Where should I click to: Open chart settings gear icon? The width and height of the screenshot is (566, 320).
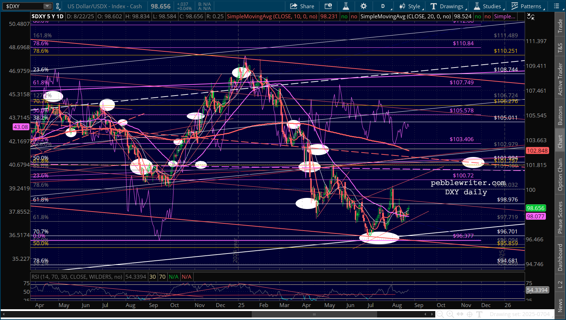point(363,6)
